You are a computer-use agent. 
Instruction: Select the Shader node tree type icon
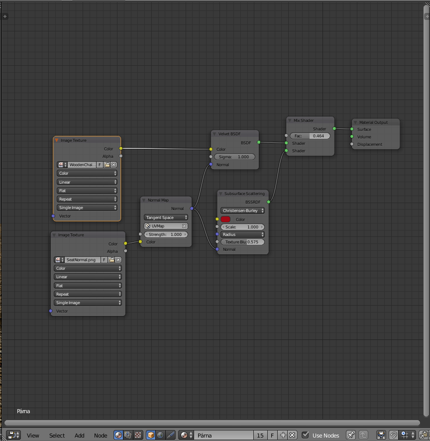[118, 435]
